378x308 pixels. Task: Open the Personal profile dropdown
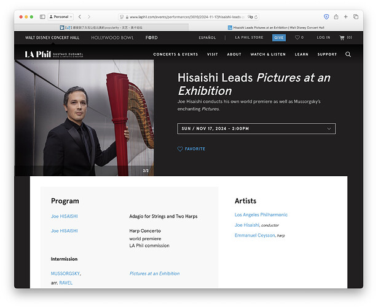61,17
